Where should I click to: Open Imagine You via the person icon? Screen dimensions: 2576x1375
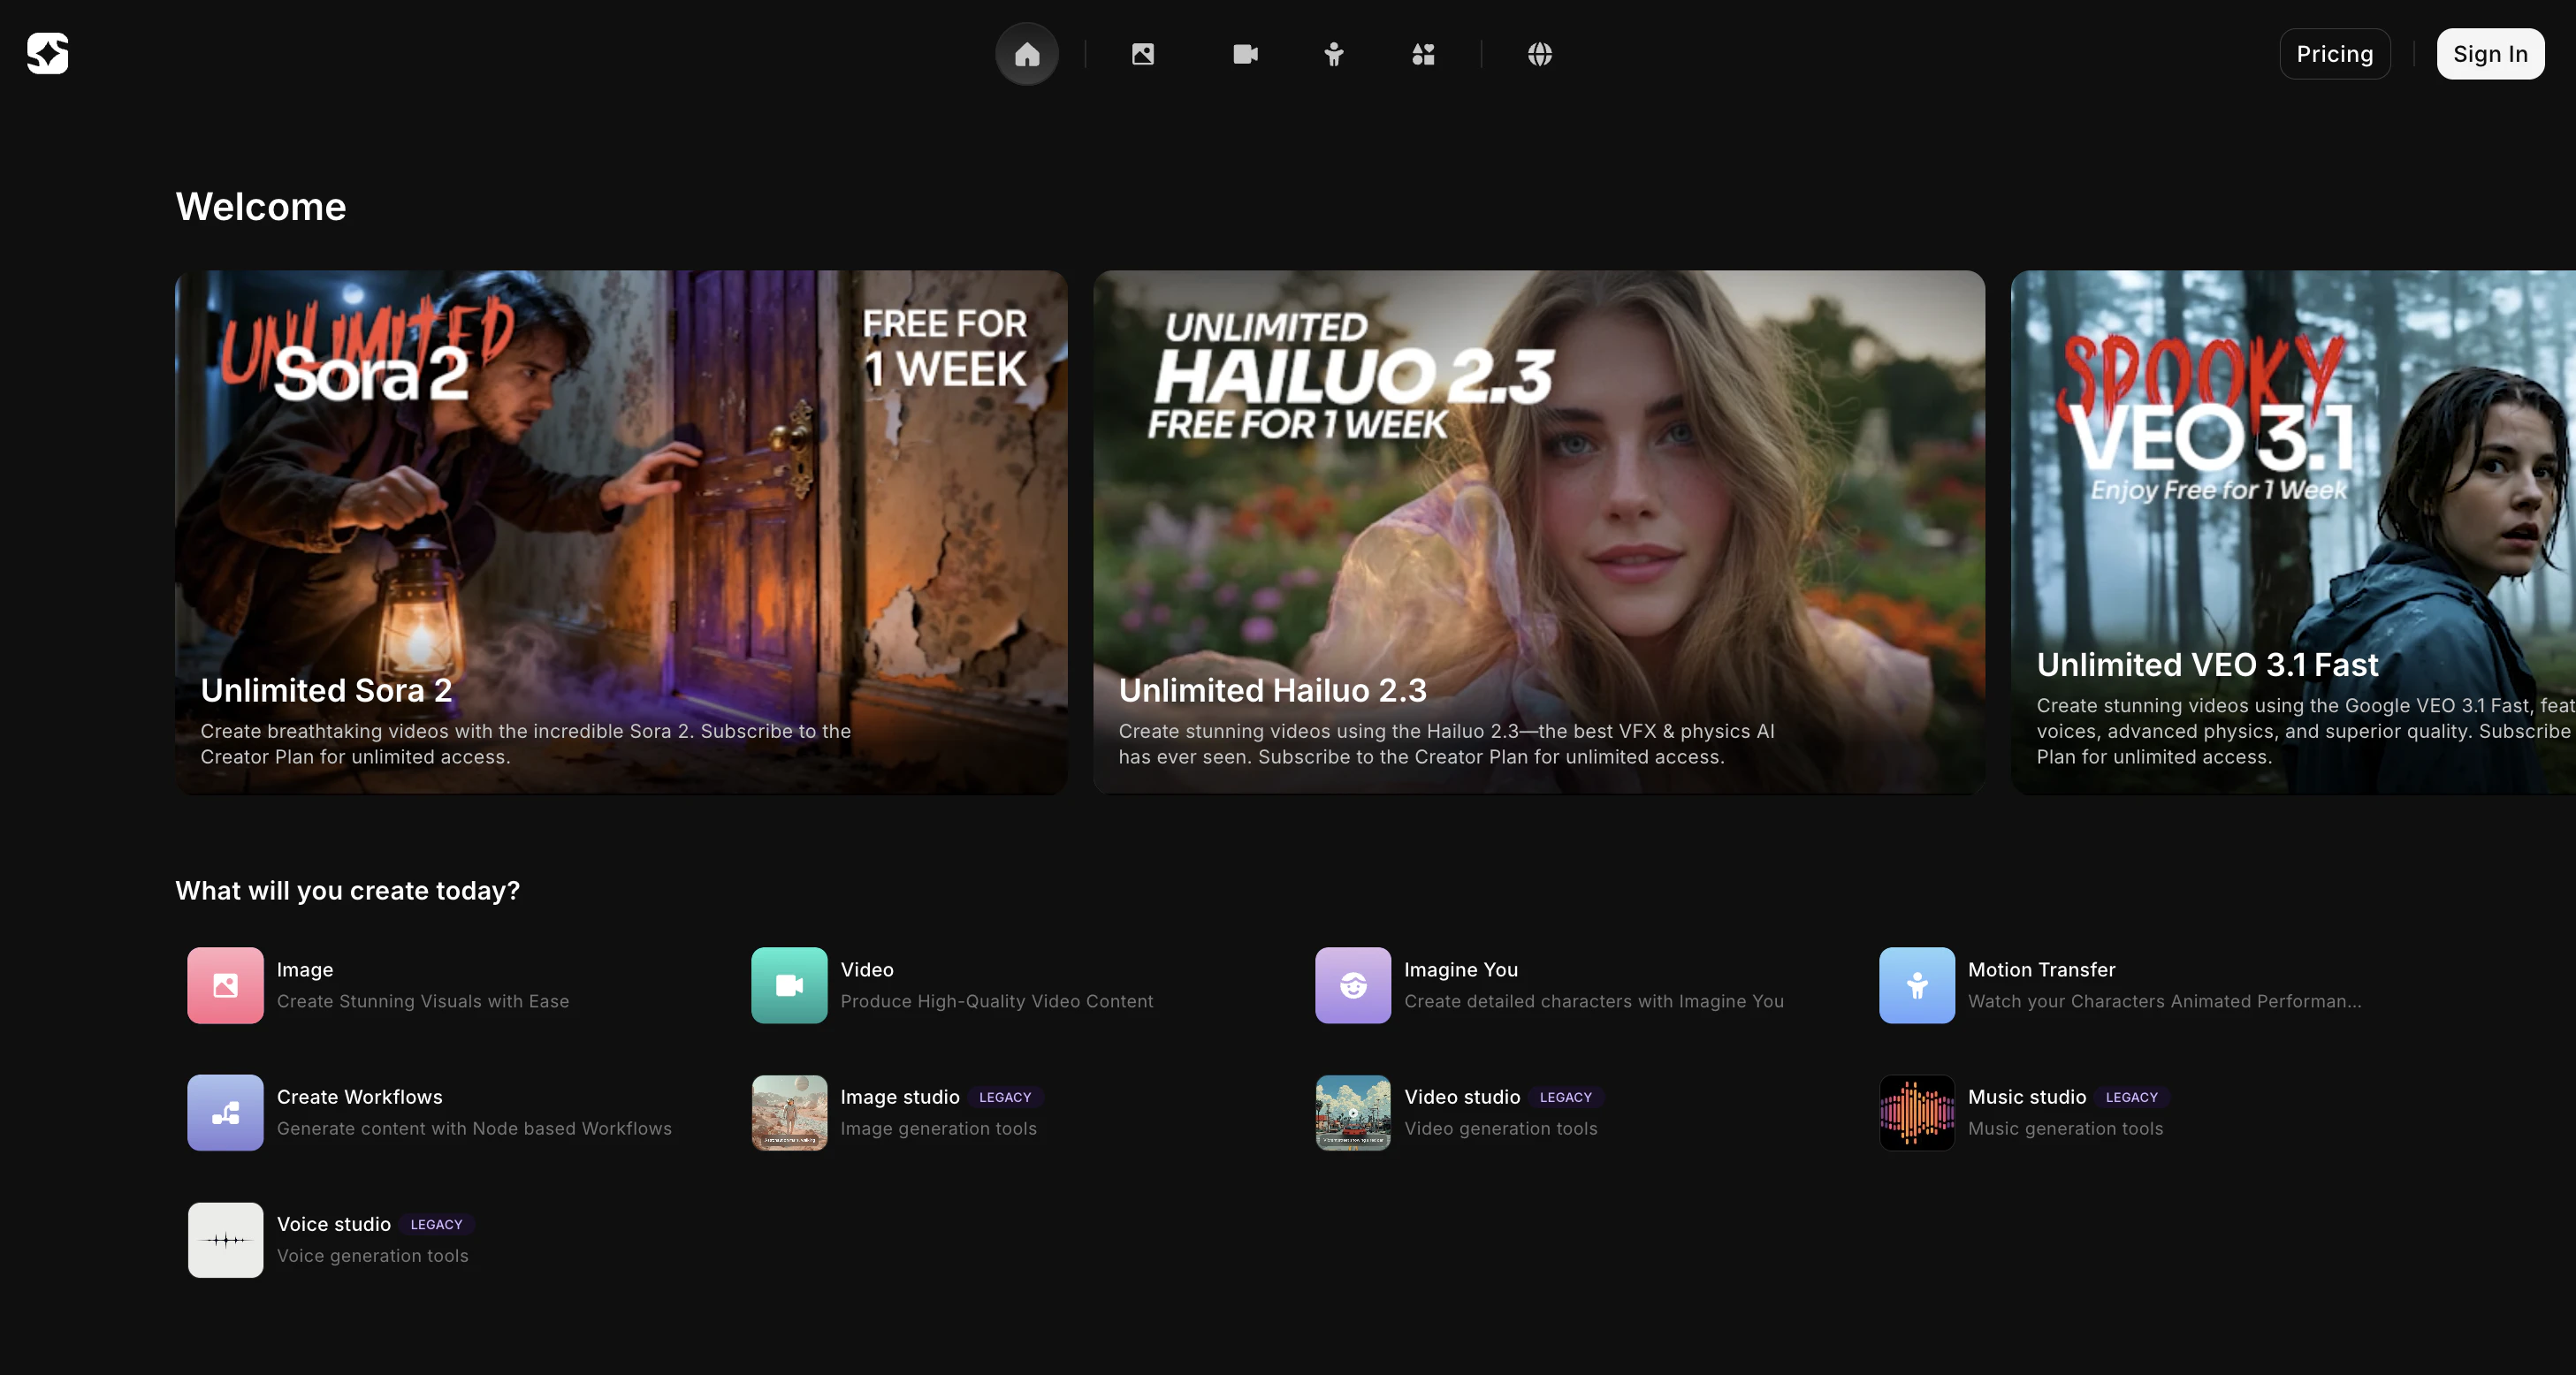(x=1334, y=54)
